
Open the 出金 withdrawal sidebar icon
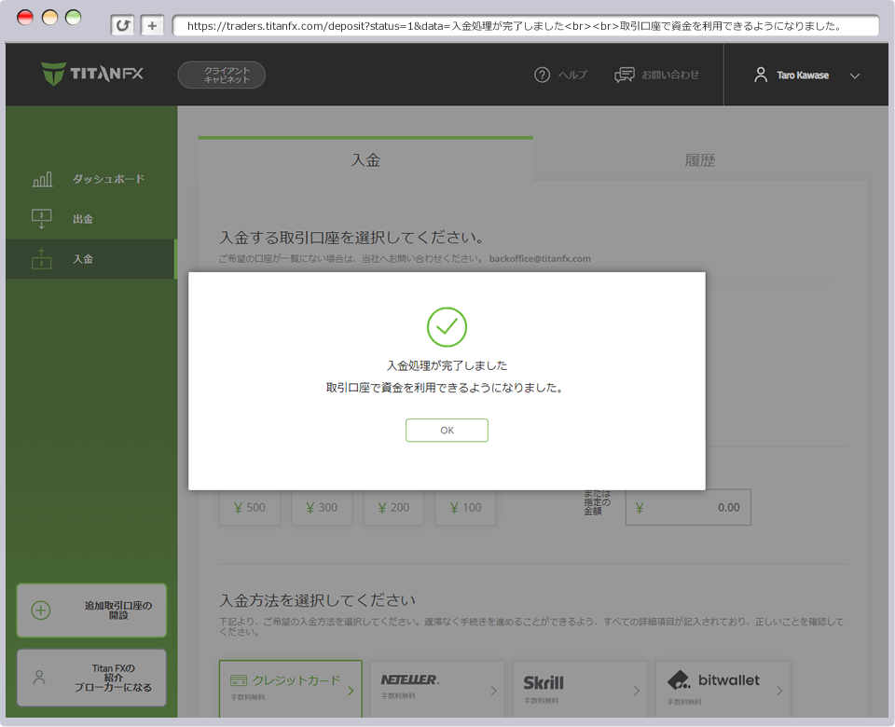click(41, 218)
